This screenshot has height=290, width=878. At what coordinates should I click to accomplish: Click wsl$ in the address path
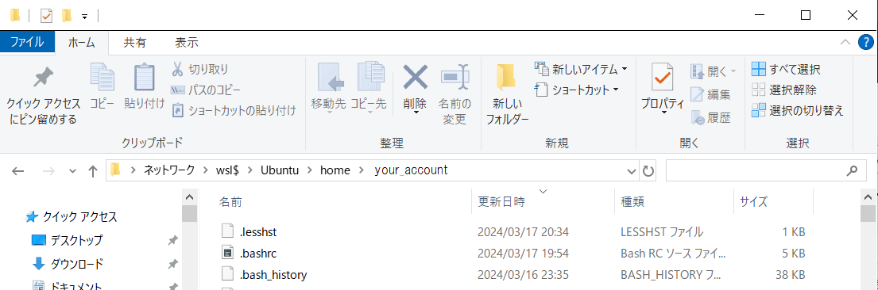[228, 170]
